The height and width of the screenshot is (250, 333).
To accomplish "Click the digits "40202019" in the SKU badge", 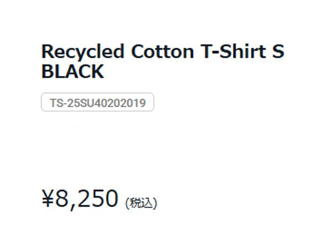I will tap(117, 103).
